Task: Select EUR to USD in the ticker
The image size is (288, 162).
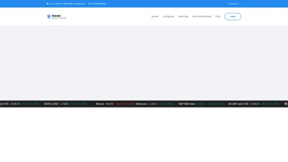Action: click(51, 104)
